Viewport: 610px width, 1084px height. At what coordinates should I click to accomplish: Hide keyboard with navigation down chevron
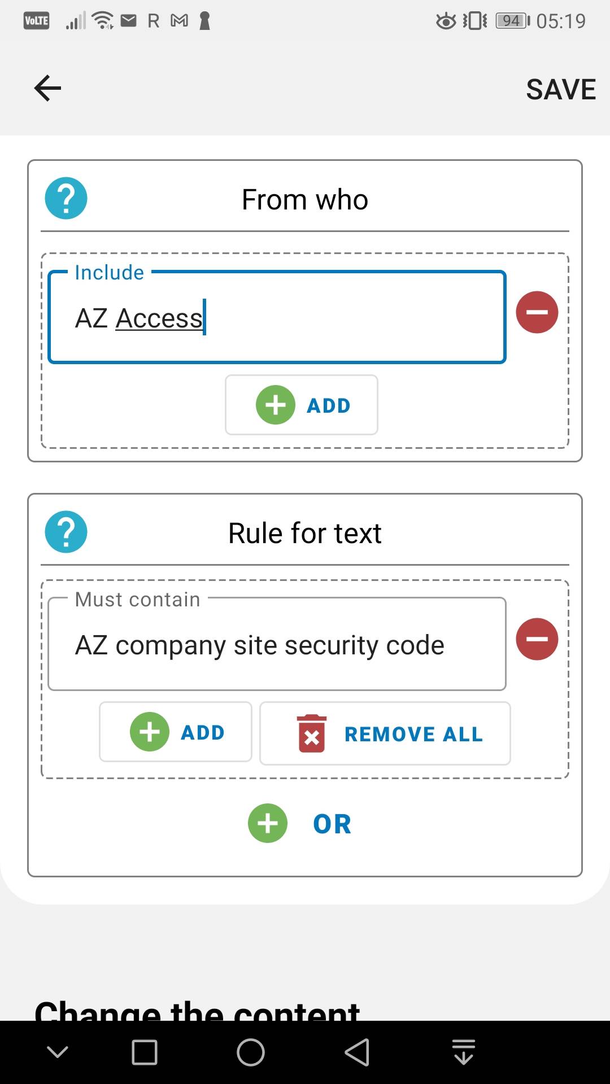[58, 1052]
